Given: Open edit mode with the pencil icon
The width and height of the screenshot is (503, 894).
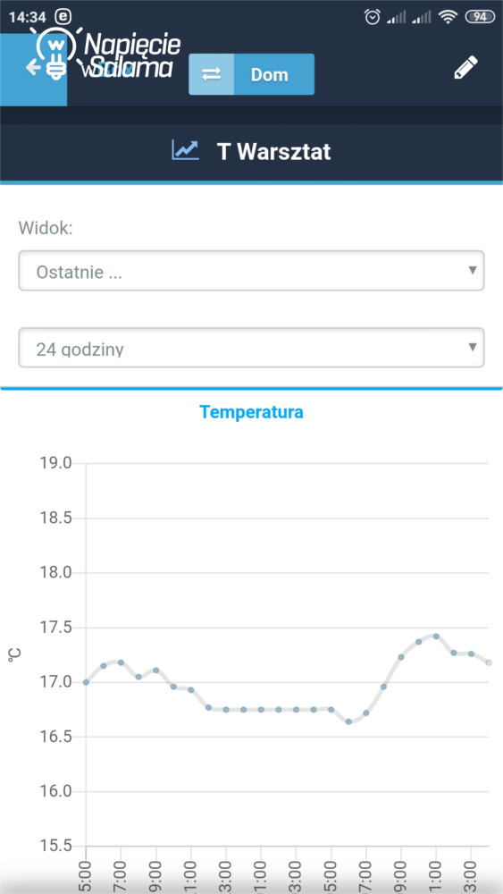Looking at the screenshot, I should (465, 67).
